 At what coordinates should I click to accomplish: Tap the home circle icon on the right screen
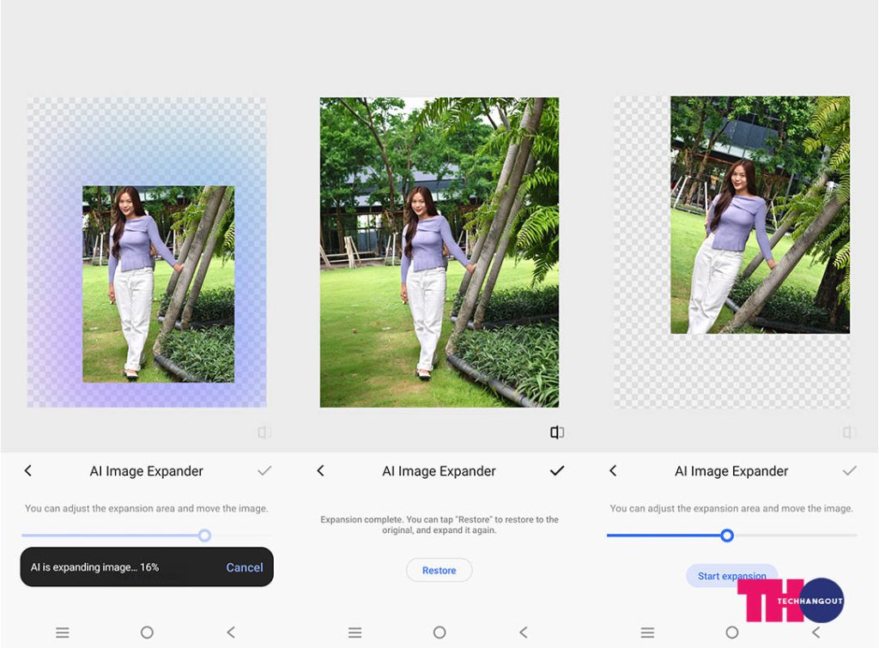coord(732,633)
